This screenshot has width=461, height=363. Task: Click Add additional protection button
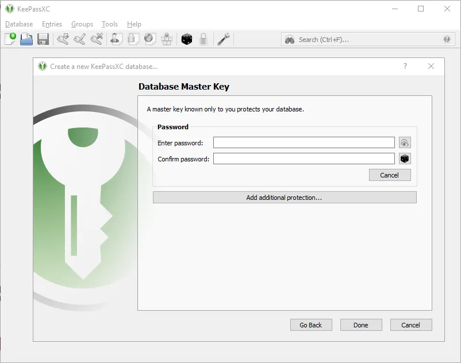285,198
